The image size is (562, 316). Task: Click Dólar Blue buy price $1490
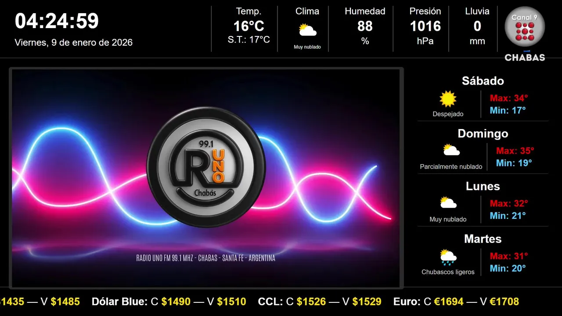tap(176, 302)
